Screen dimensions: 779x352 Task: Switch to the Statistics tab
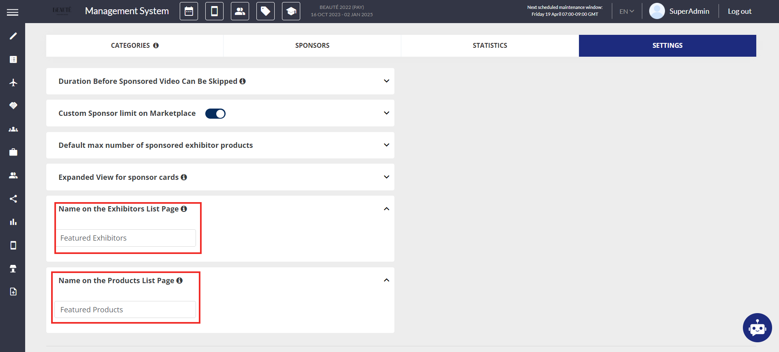click(490, 46)
